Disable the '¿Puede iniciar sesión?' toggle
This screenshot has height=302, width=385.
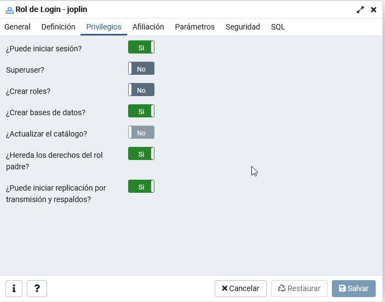click(141, 48)
